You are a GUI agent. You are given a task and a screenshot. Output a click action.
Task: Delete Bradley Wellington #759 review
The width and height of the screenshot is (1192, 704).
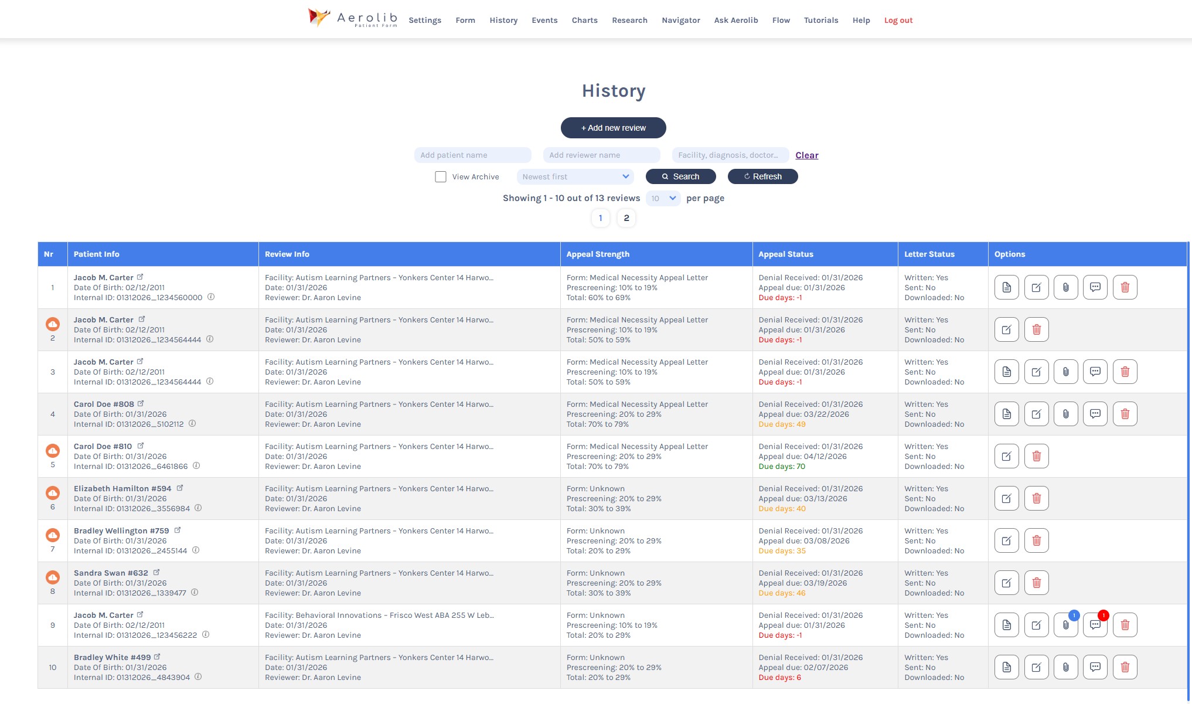(x=1036, y=540)
